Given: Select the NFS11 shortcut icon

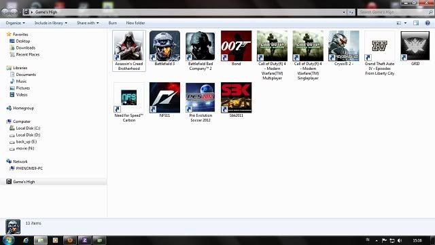Looking at the screenshot, I should click(x=164, y=100).
